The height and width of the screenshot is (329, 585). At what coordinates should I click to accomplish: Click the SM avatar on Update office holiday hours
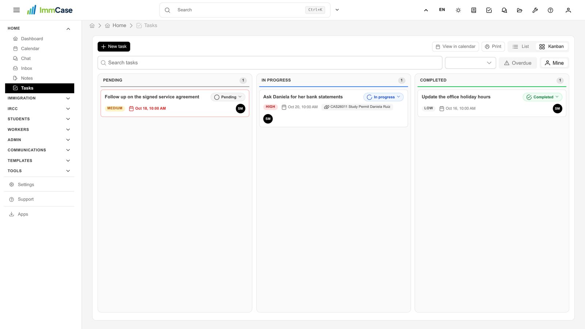[x=557, y=109]
